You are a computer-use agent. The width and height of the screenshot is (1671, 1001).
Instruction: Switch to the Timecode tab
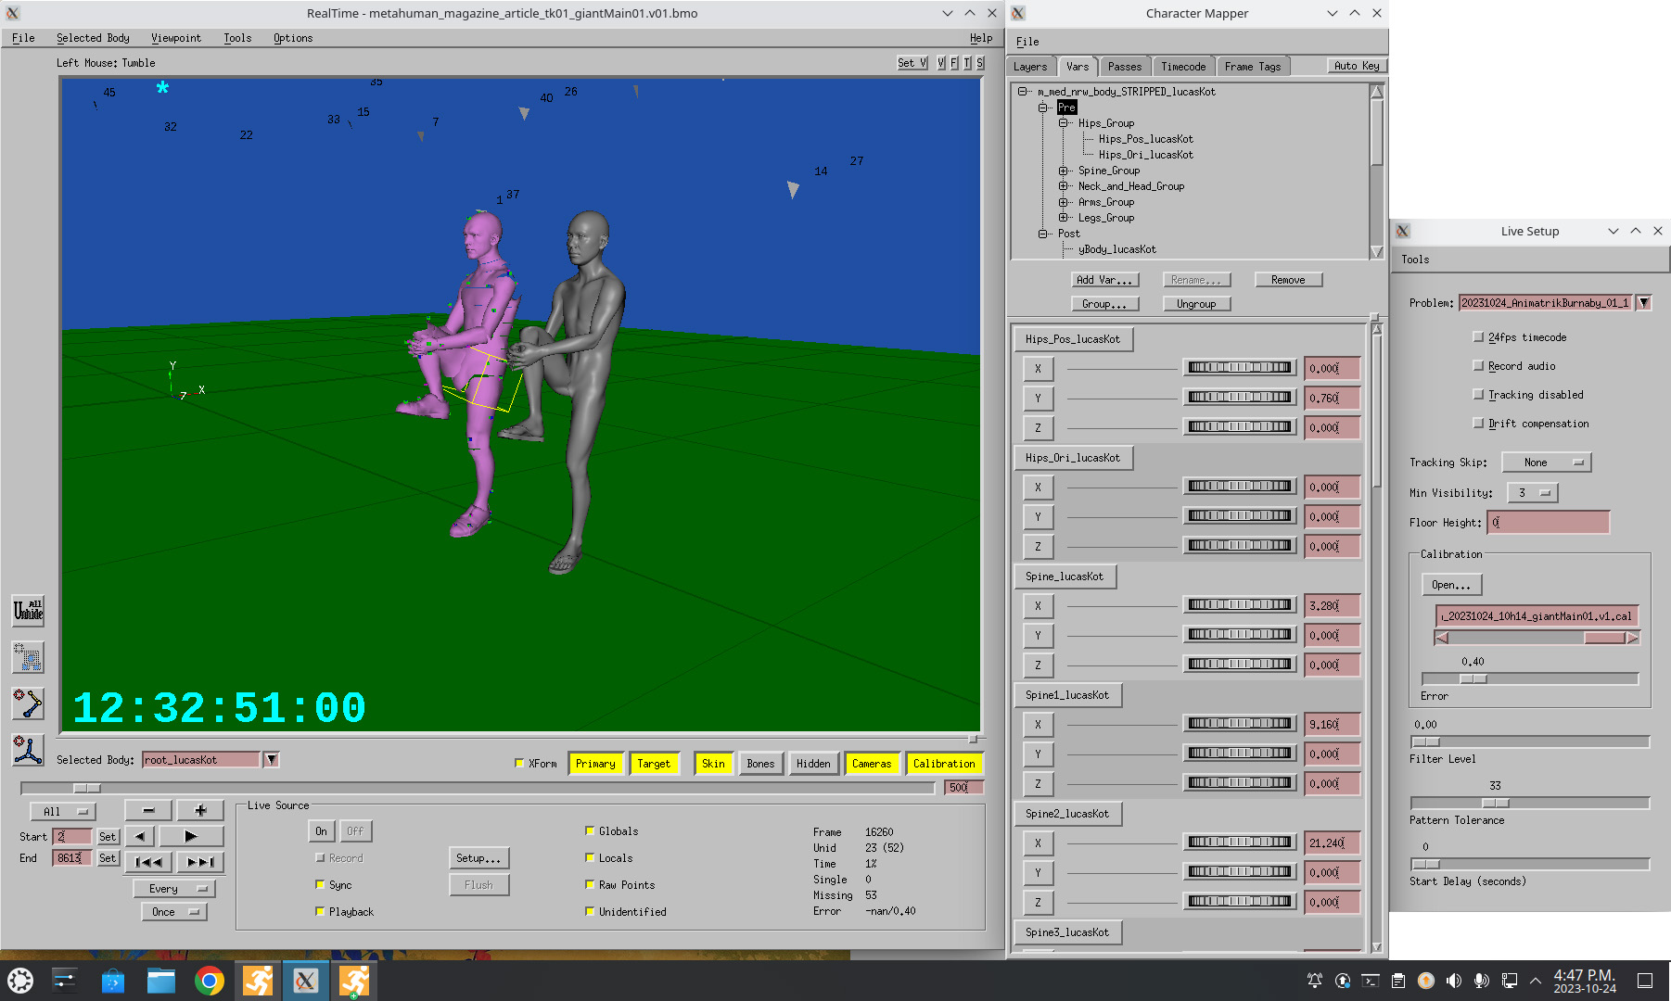click(1182, 67)
